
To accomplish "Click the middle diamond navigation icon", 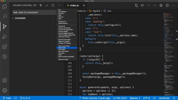I will tap(149, 5).
